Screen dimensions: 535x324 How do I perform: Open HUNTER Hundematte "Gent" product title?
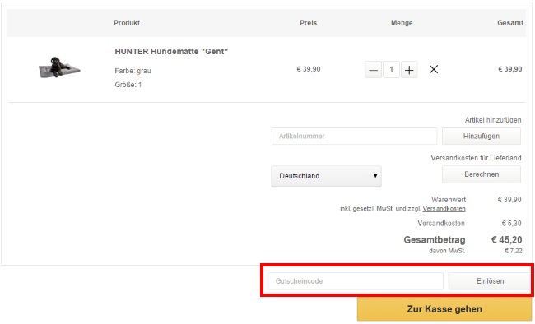171,52
